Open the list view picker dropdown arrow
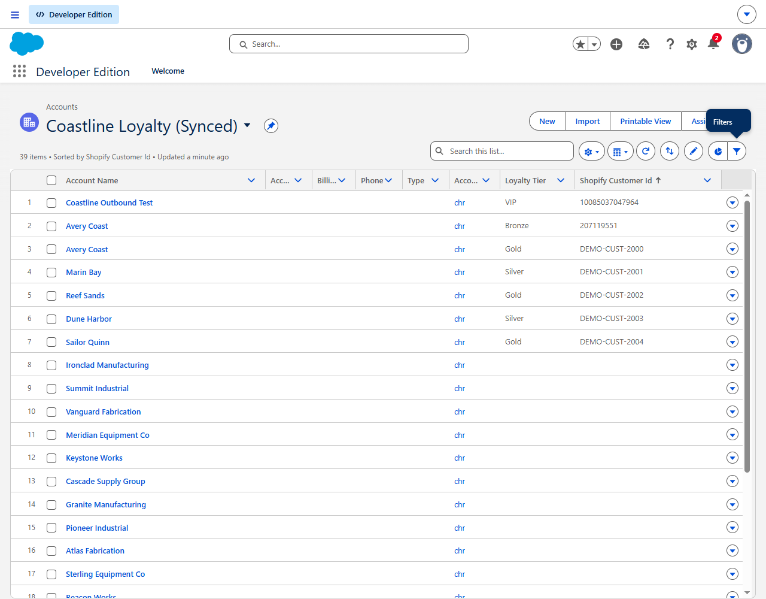The image size is (766, 599). tap(247, 126)
